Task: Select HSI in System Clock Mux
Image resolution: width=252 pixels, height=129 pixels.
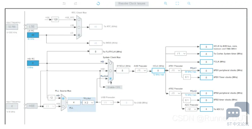Action: (x=110, y=63)
